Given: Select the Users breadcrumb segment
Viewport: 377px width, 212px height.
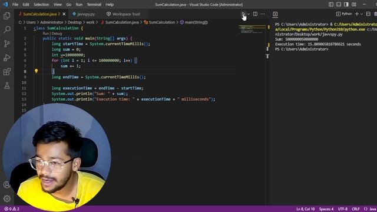Looking at the screenshot, I should pos(31,22).
